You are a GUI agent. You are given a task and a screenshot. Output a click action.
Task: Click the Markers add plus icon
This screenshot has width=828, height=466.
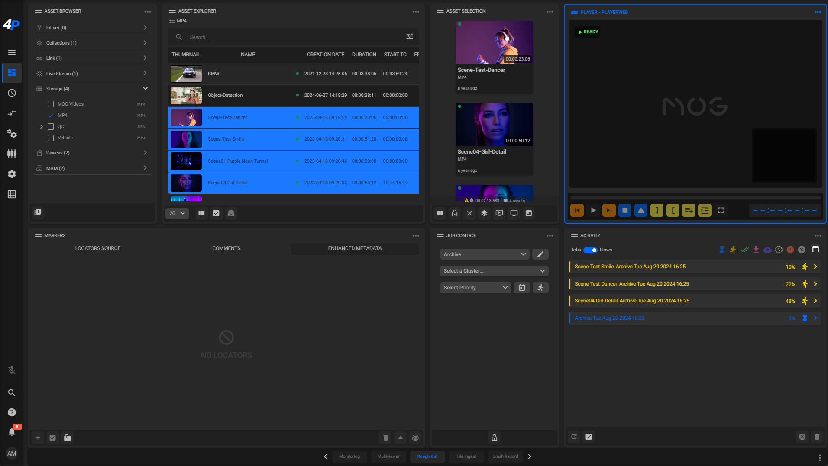[38, 438]
